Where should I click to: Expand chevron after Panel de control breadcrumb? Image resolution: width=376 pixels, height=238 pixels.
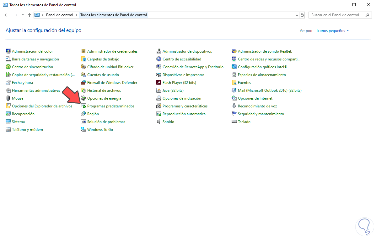pyautogui.click(x=77, y=15)
